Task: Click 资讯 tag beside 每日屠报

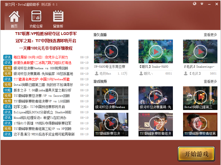Action: pos(8,57)
